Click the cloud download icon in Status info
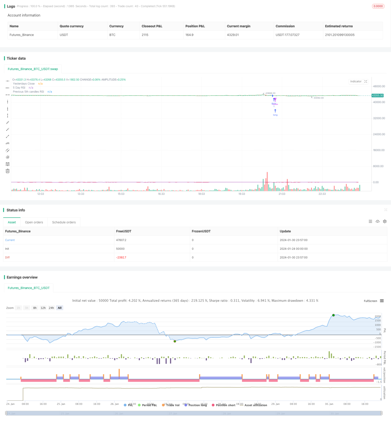Image resolution: width=391 pixels, height=422 pixels. coord(377,221)
